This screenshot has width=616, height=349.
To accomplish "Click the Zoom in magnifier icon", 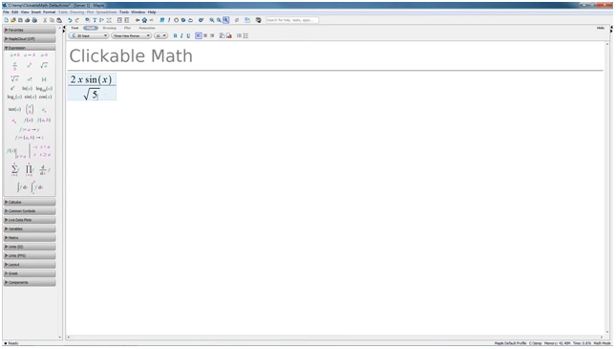I will tap(212, 20).
